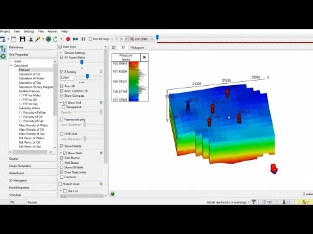The image size is (313, 234).
Task: Click the reset icon next to Z Scaling
Action: (x=101, y=71)
